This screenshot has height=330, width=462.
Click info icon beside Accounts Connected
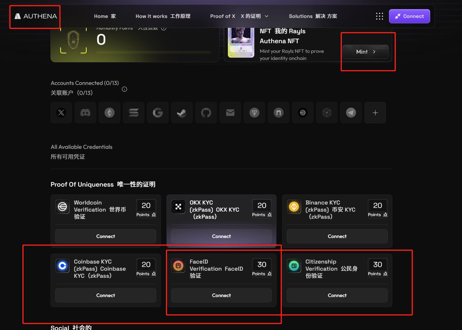tap(124, 89)
